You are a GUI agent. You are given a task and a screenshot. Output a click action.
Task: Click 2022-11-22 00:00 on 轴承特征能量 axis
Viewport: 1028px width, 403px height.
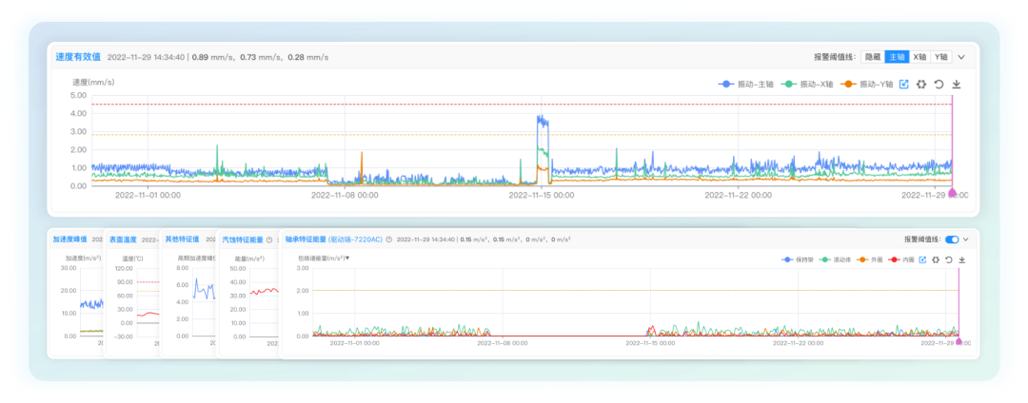pos(798,342)
